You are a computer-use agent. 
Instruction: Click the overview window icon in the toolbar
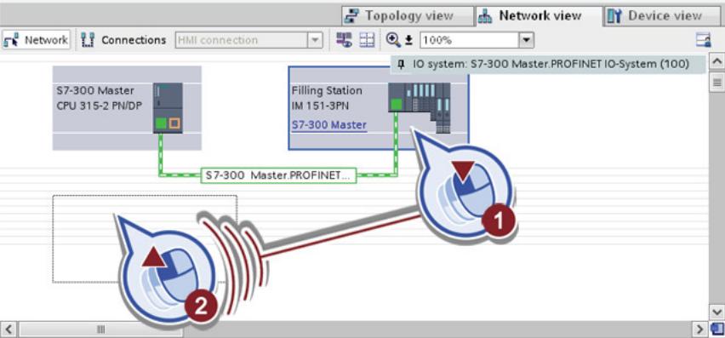point(704,40)
